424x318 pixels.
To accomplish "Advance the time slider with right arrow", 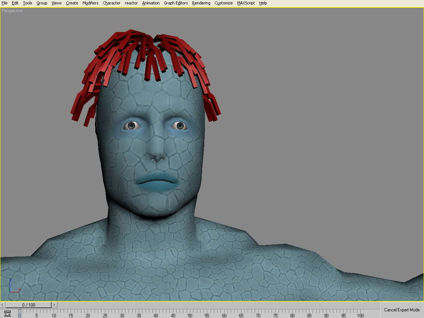I will 54,305.
